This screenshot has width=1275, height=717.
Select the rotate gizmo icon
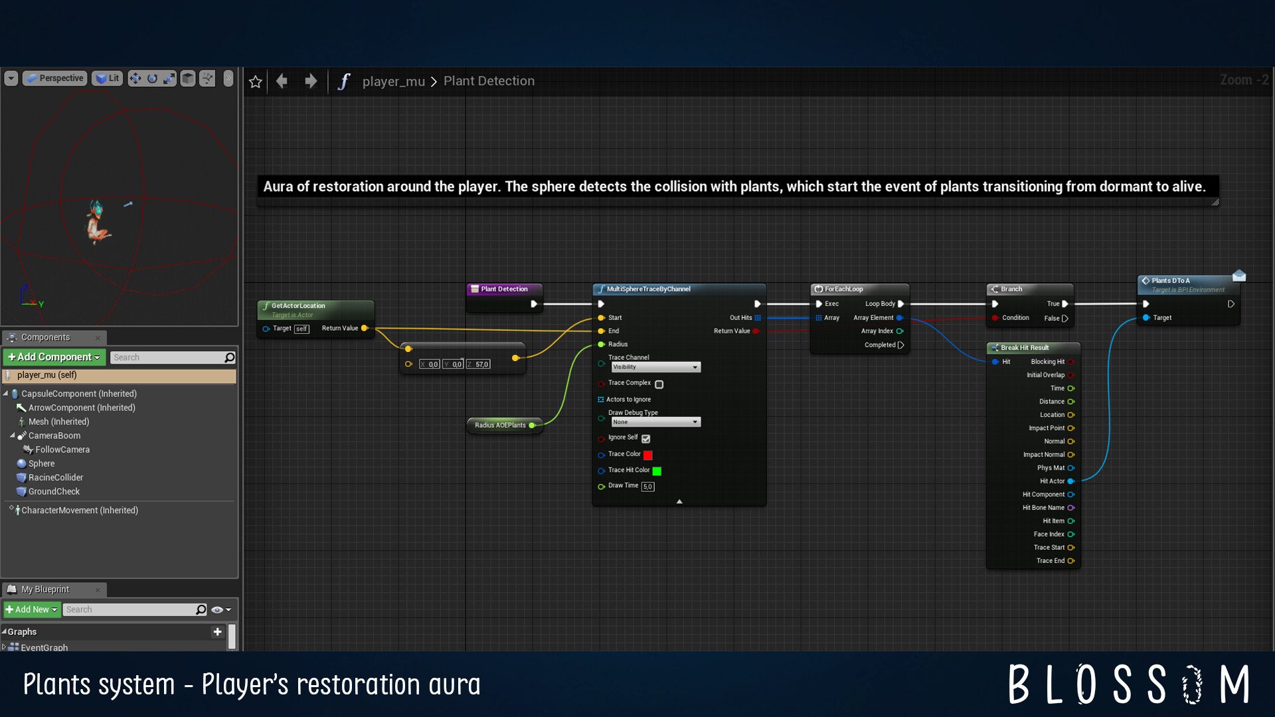(x=152, y=78)
